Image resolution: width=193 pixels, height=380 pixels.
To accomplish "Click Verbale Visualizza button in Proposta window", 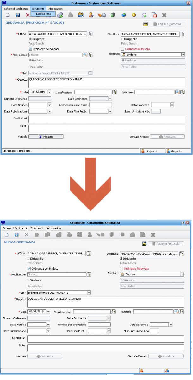I will 46,137.
